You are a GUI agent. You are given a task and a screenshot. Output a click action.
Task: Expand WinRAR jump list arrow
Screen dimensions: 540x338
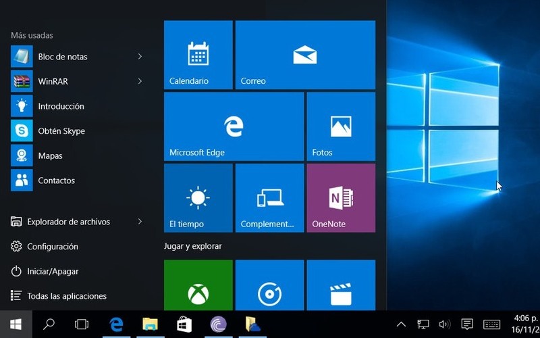[x=140, y=81]
